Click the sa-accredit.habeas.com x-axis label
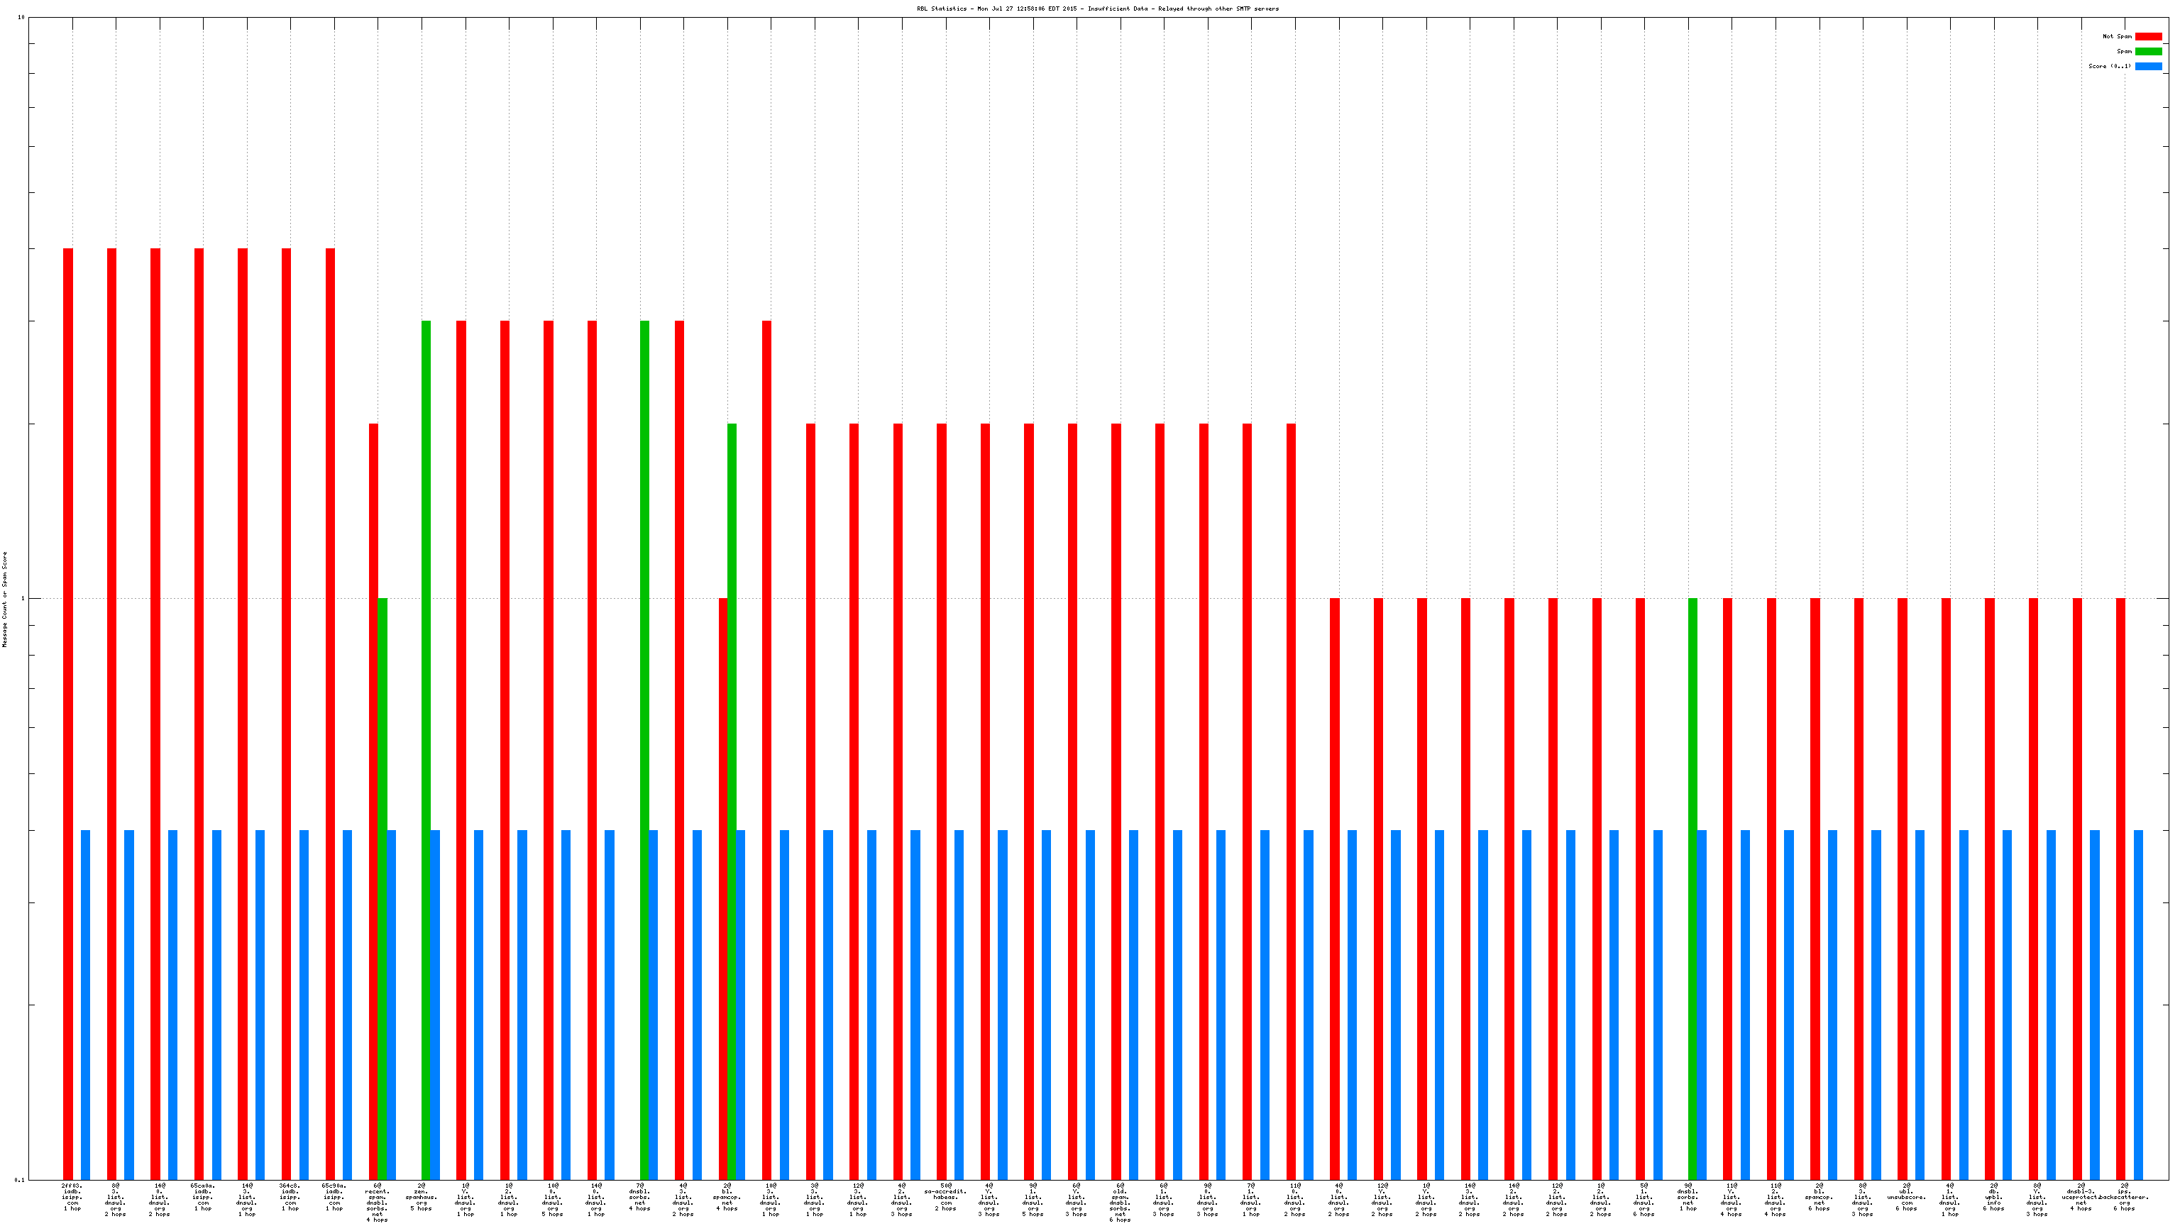This screenshot has height=1226, width=2180. click(x=945, y=1197)
